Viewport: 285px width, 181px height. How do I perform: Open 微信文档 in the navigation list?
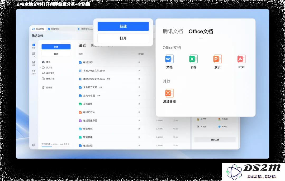[48, 79]
